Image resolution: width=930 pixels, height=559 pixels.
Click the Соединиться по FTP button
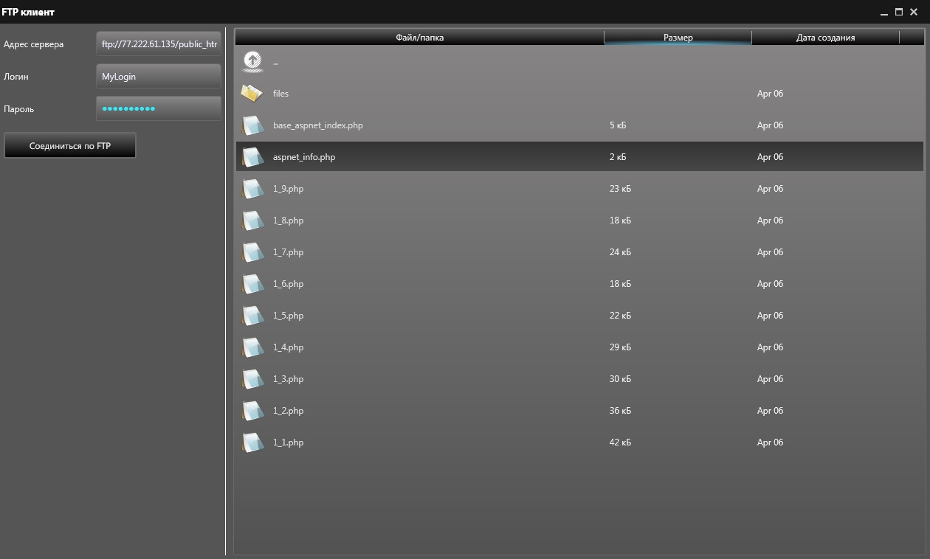(x=70, y=146)
